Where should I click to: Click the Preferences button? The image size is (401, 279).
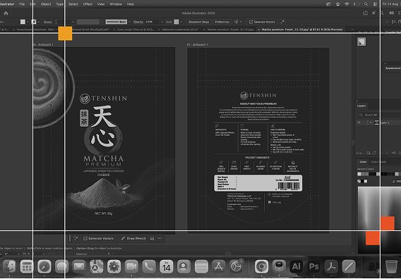coord(222,22)
